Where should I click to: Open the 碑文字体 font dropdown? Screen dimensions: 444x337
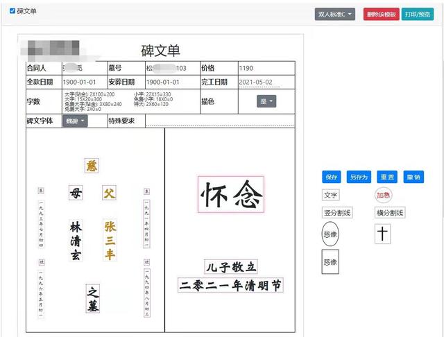coord(76,121)
